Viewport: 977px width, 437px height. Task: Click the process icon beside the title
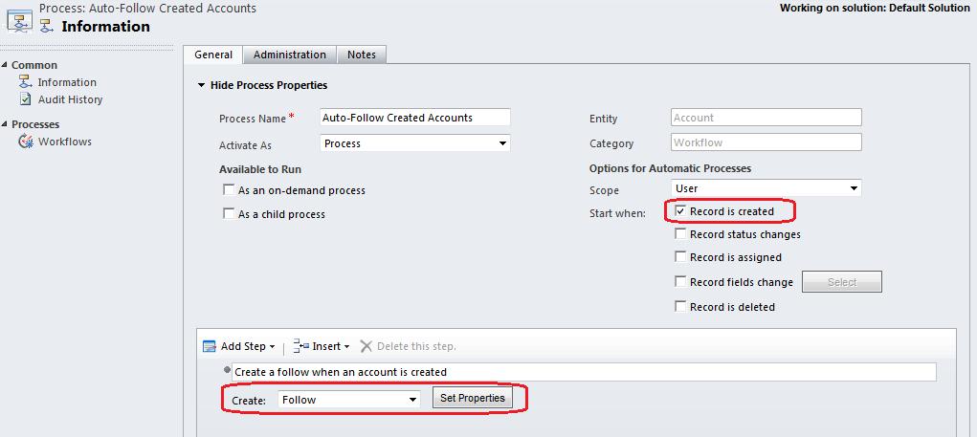click(x=19, y=18)
